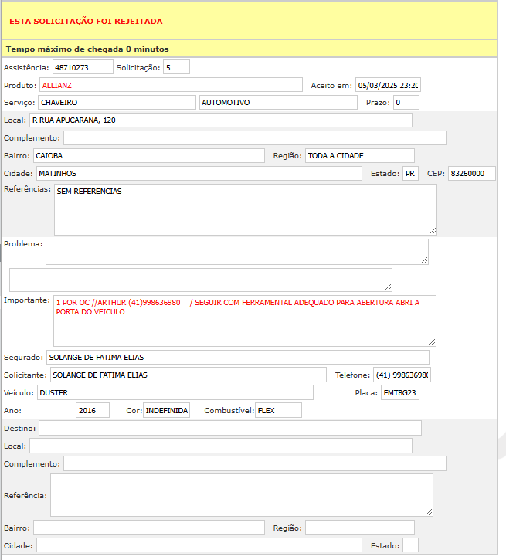Click the Assistência number field
This screenshot has width=506, height=560.
click(x=83, y=67)
